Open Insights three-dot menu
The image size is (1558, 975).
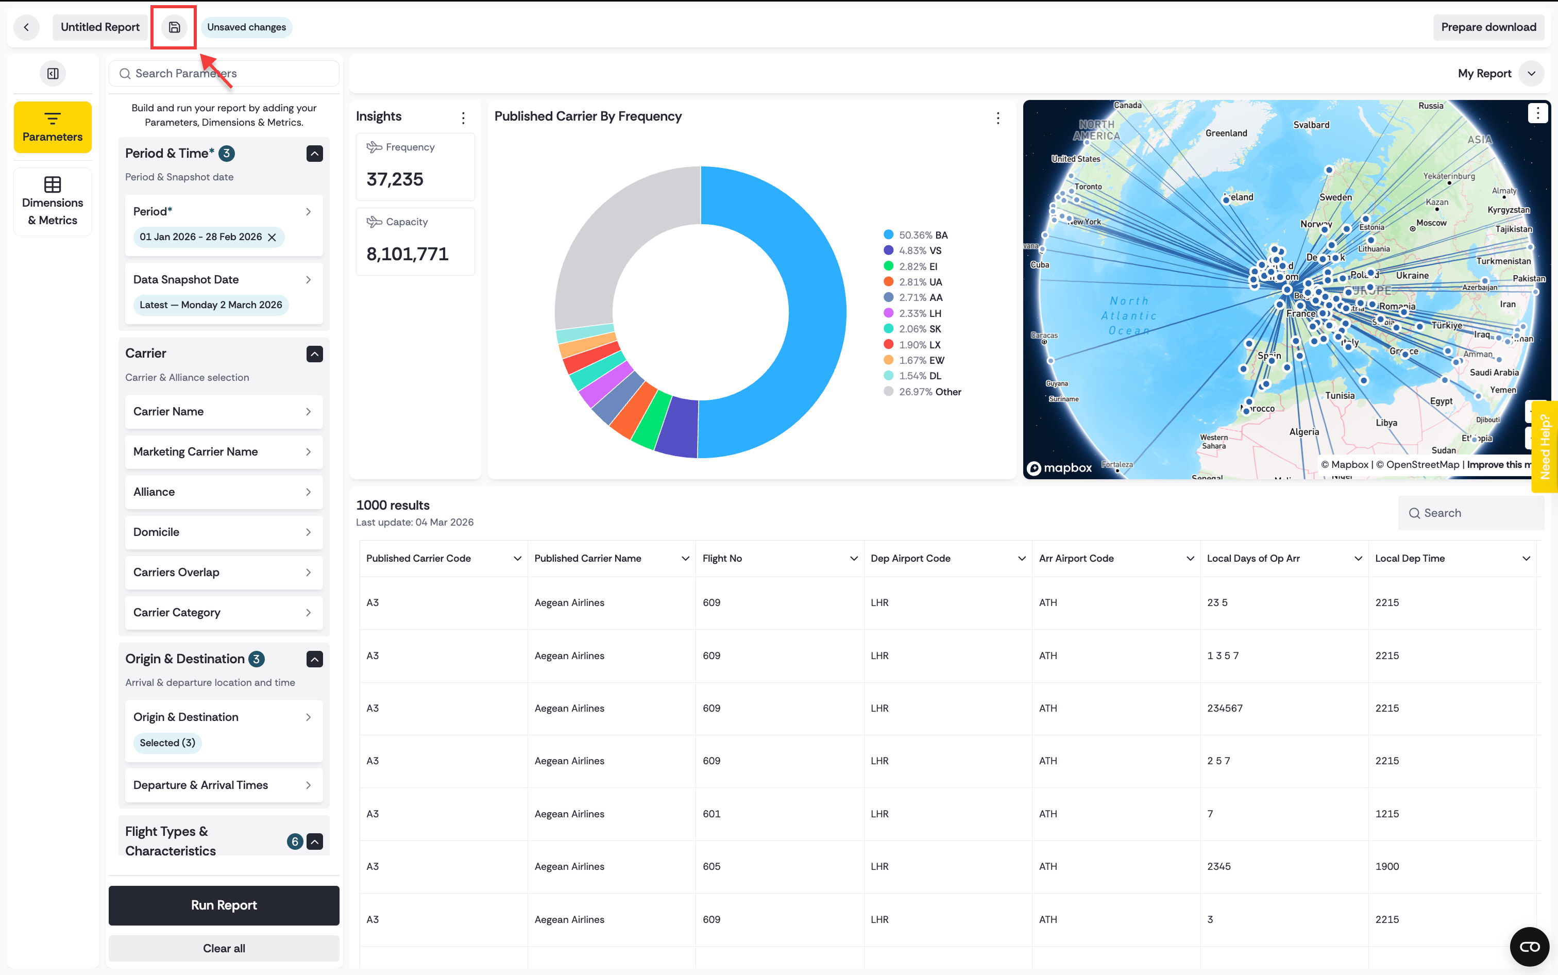464,117
